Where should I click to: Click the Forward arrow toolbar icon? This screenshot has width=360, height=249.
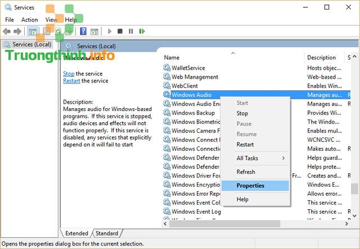[17, 31]
